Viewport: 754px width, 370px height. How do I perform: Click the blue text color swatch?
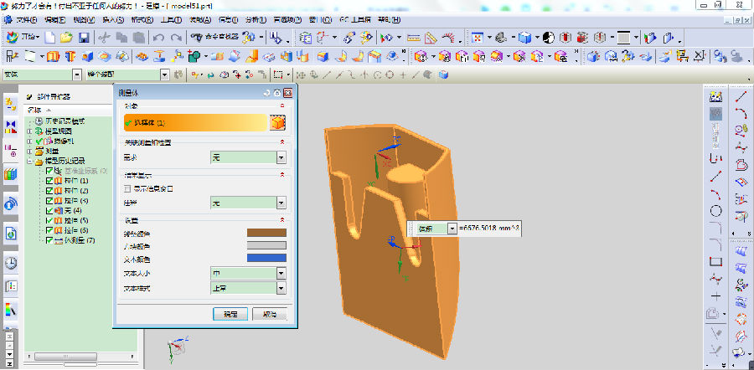click(266, 258)
